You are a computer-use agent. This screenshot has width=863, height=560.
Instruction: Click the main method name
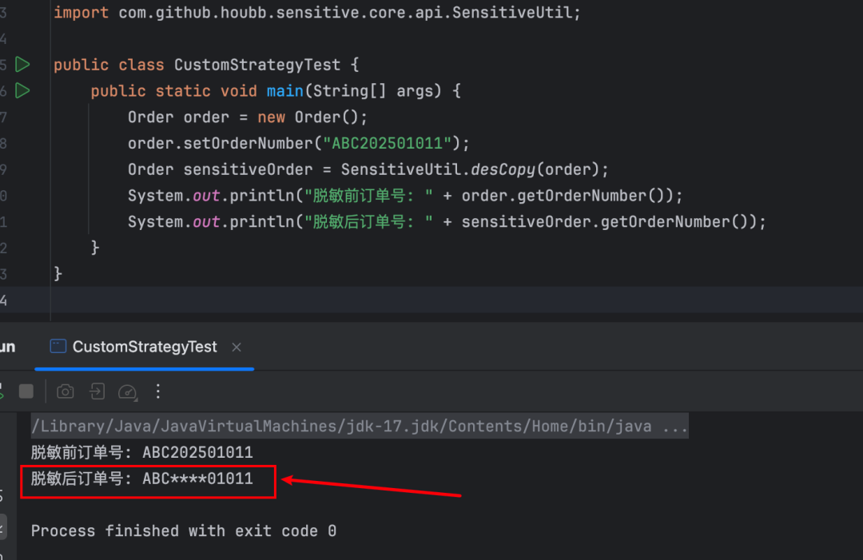coord(285,91)
